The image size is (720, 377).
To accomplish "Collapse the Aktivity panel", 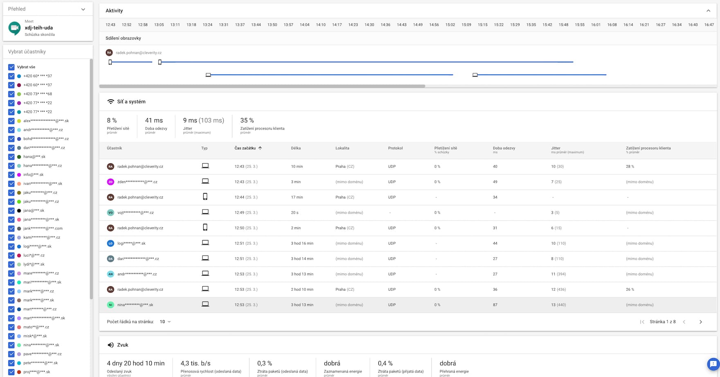I will (708, 11).
